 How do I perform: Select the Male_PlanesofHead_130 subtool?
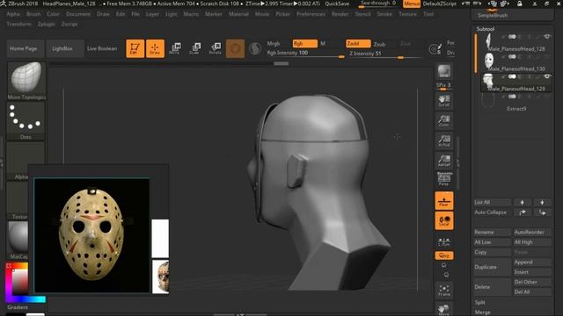(x=516, y=62)
